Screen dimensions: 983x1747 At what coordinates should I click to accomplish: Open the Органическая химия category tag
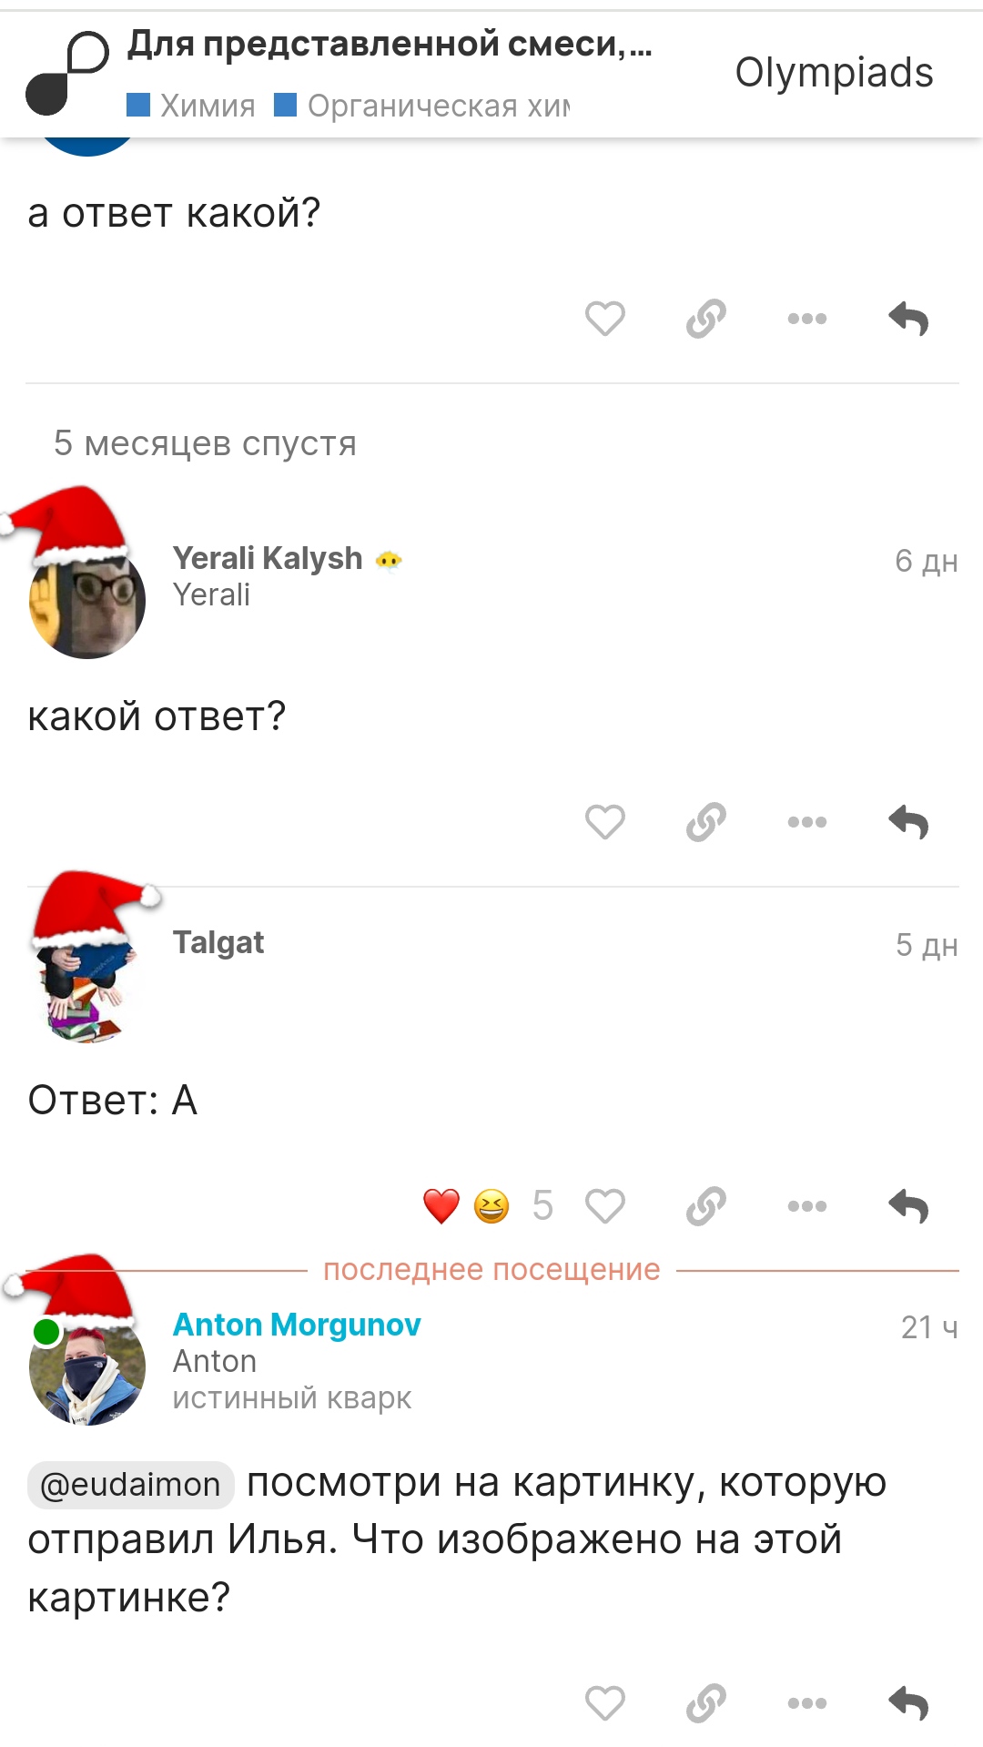pyautogui.click(x=422, y=106)
